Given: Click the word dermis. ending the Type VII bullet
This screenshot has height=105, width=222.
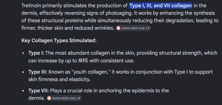Looking at the screenshot, I should point(37,98).
